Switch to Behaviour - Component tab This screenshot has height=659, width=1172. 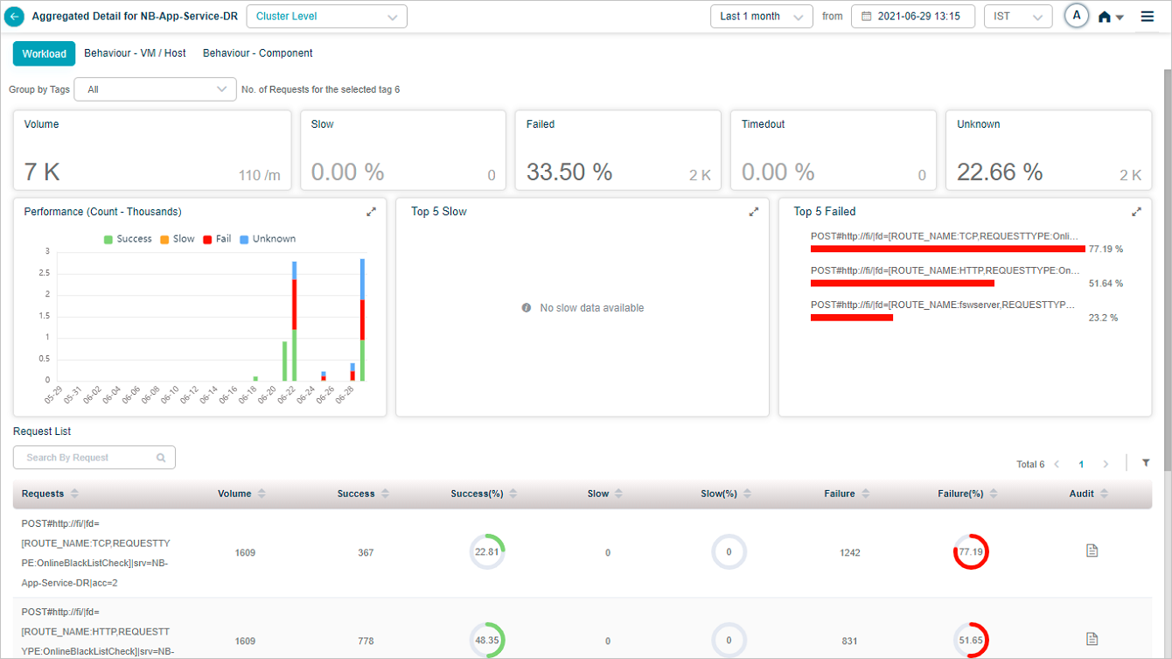[x=257, y=53]
